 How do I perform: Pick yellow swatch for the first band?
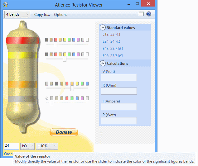click(x=65, y=40)
